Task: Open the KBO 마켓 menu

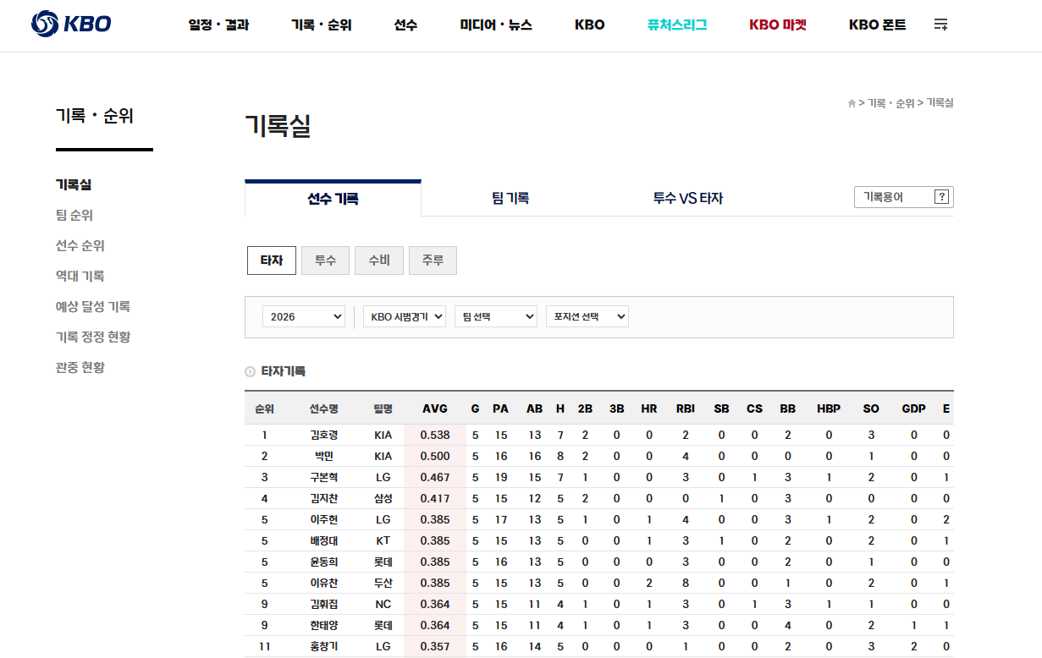Action: point(778,25)
